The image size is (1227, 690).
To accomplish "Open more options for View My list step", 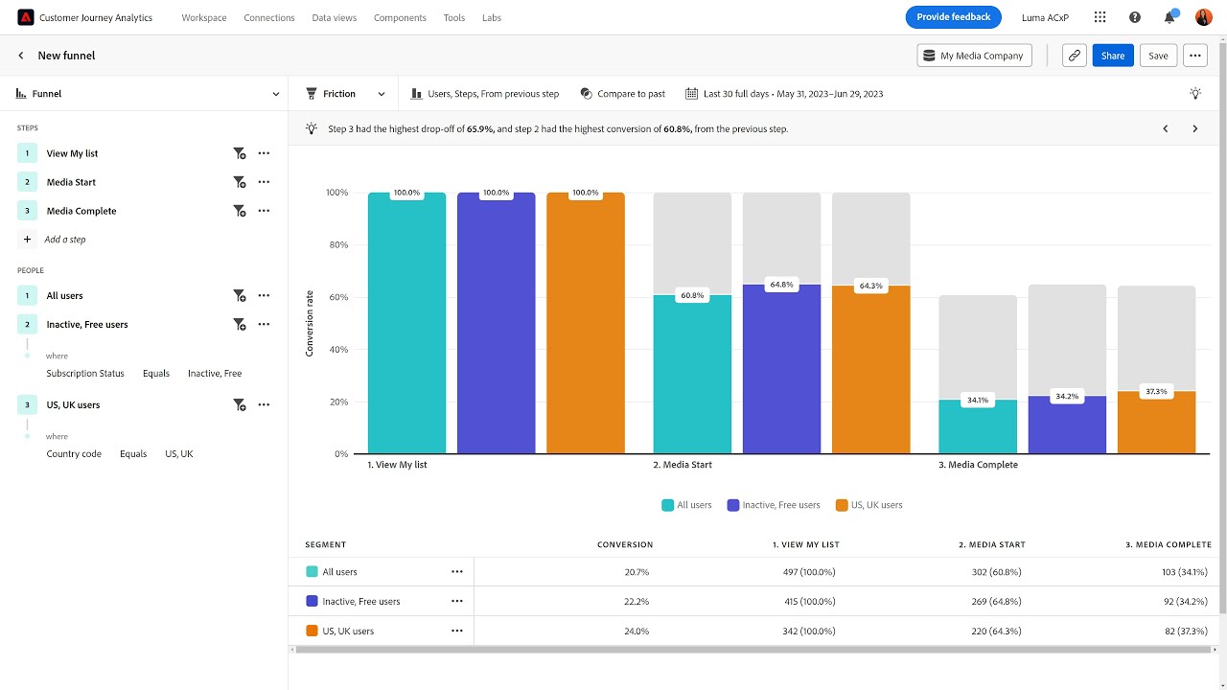I will pyautogui.click(x=264, y=153).
